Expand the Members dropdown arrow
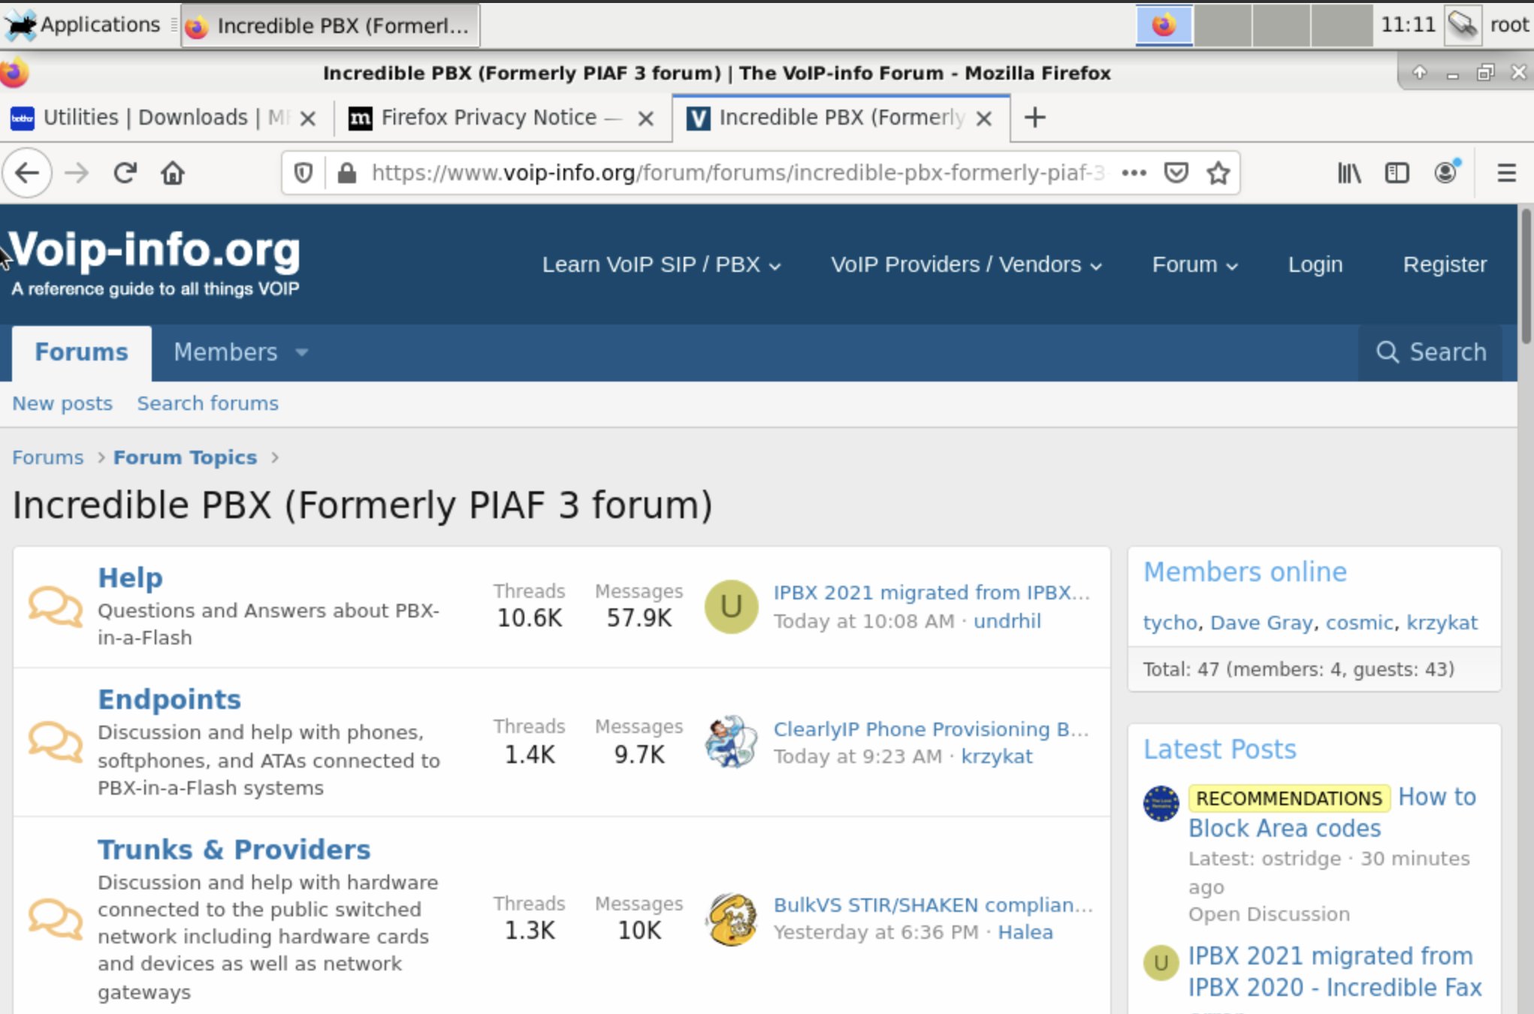This screenshot has width=1534, height=1014. [302, 352]
